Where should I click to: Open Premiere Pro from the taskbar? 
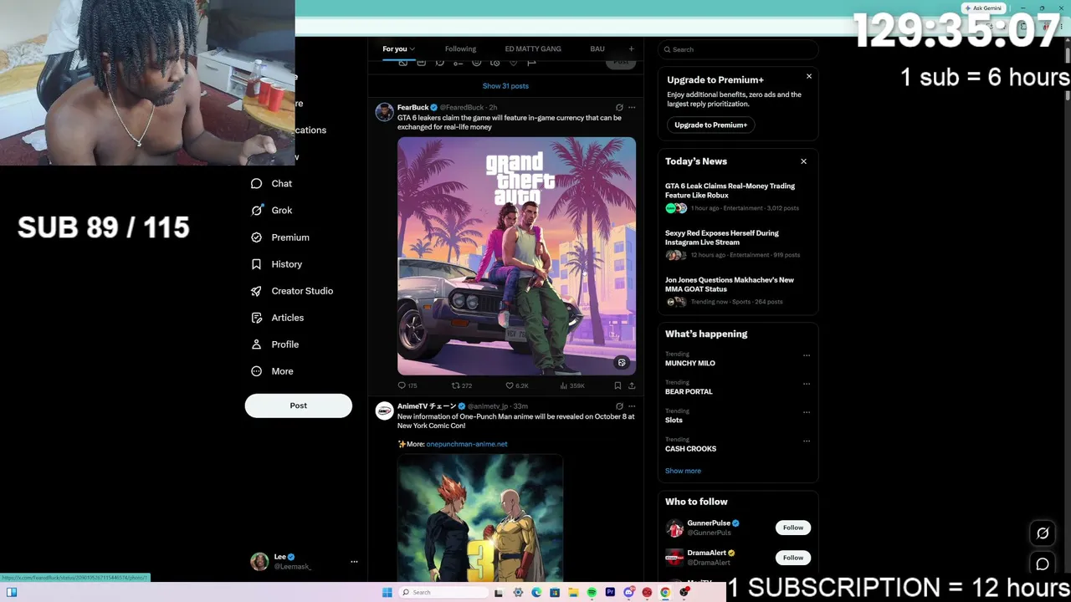point(610,593)
